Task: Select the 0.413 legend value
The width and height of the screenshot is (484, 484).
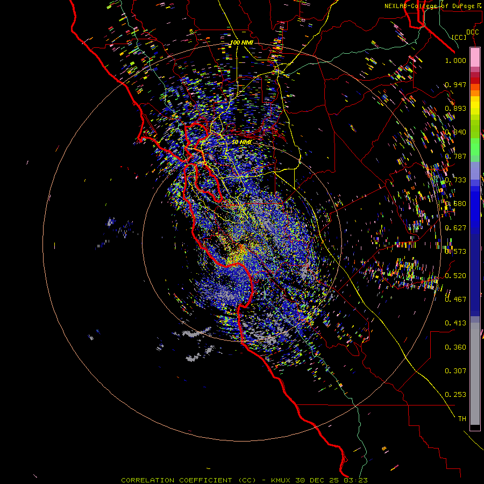Action: pyautogui.click(x=455, y=323)
